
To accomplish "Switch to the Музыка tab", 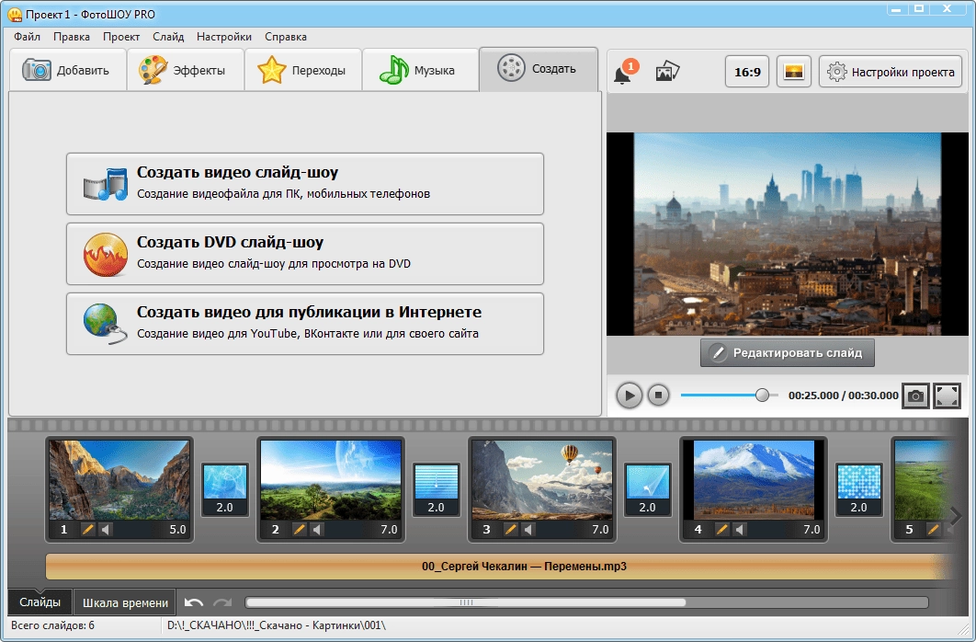I will 420,71.
